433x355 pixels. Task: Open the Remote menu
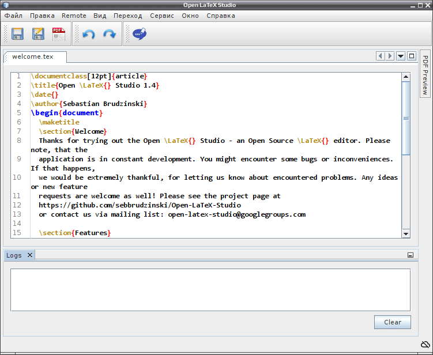pyautogui.click(x=74, y=16)
